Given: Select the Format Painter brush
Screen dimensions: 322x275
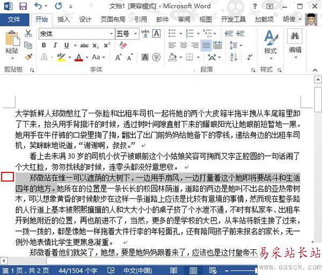Looking at the screenshot, I should pyautogui.click(x=28, y=57).
